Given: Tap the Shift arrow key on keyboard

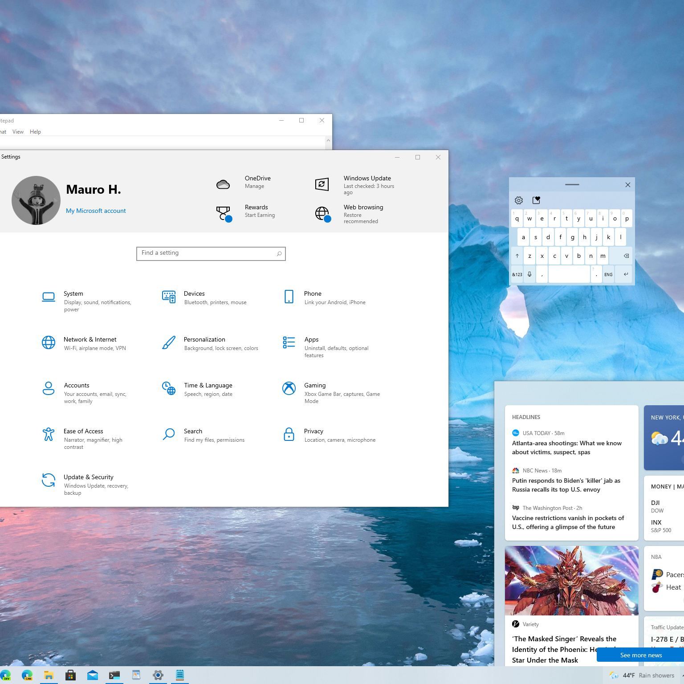Looking at the screenshot, I should click(517, 256).
